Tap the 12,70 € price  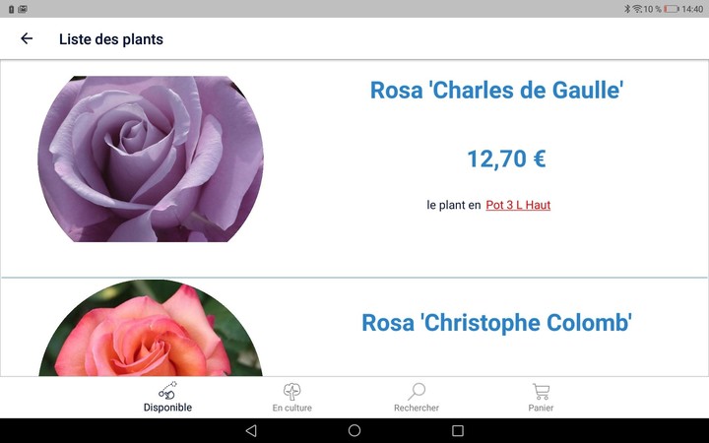point(506,158)
